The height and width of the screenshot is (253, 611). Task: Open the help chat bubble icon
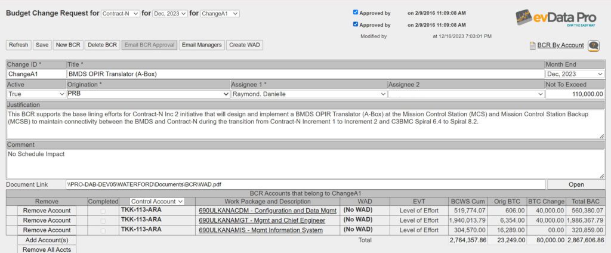pyautogui.click(x=594, y=45)
